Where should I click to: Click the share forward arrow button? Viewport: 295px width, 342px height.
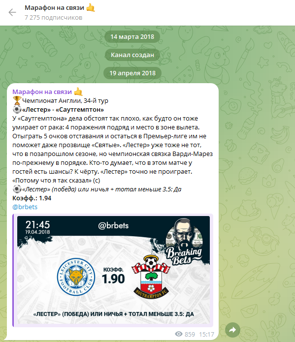[x=233, y=330]
